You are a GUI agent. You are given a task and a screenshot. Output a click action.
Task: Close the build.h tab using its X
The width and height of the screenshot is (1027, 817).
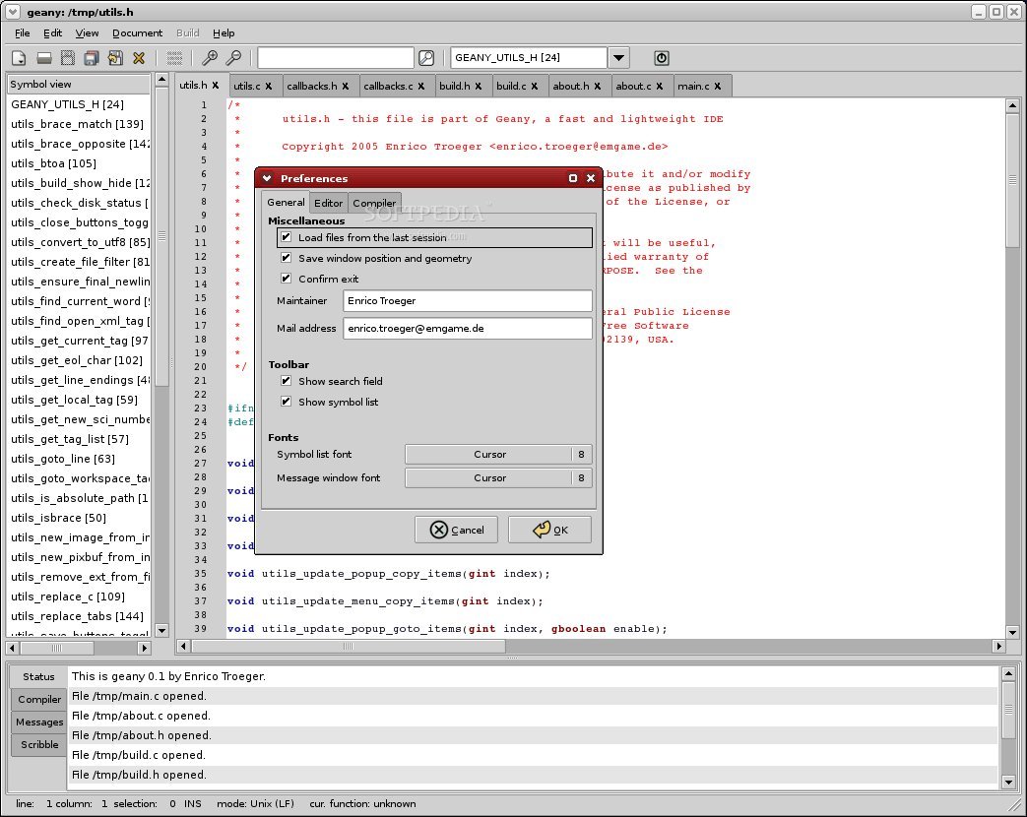[x=479, y=86]
